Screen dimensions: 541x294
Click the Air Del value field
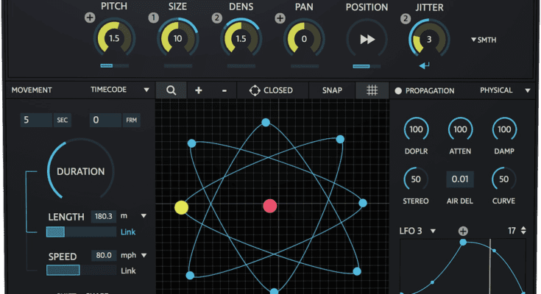[x=460, y=179]
